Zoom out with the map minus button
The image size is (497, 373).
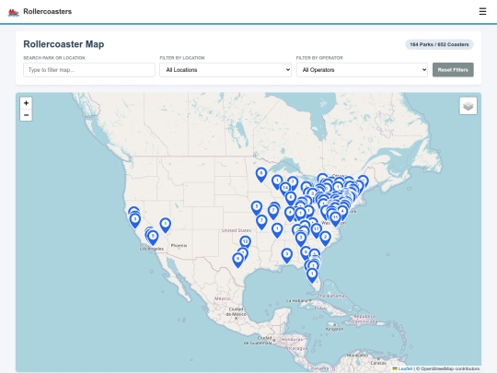point(26,115)
